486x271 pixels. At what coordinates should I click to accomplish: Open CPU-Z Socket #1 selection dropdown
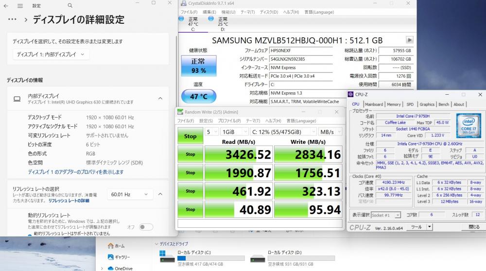pos(386,215)
